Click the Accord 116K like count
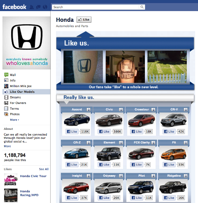The width and height of the screenshot is (198, 203). tap(85, 131)
